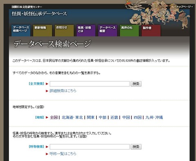The image size is (196, 161).
Task: Select the 北海道・東北 region link
Action: click(x=72, y=117)
